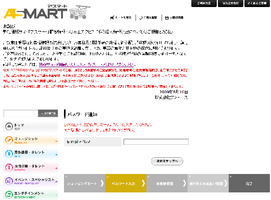Viewport: 271px width, 200px height.
Task: Select the ショッピングカート step
Action: coord(85,183)
